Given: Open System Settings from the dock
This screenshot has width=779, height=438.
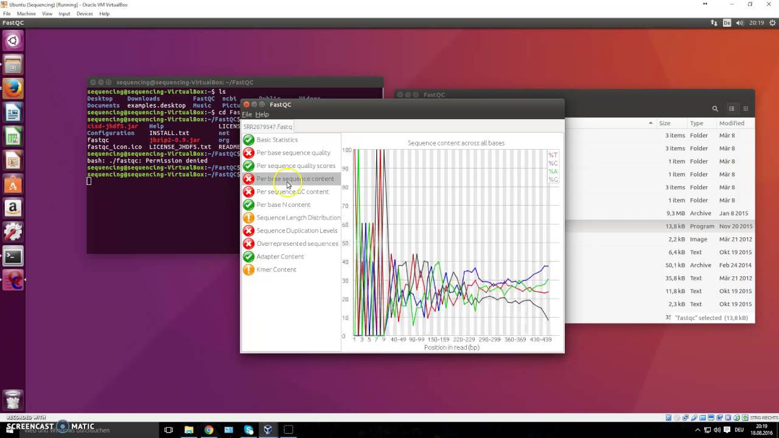Looking at the screenshot, I should click(13, 232).
